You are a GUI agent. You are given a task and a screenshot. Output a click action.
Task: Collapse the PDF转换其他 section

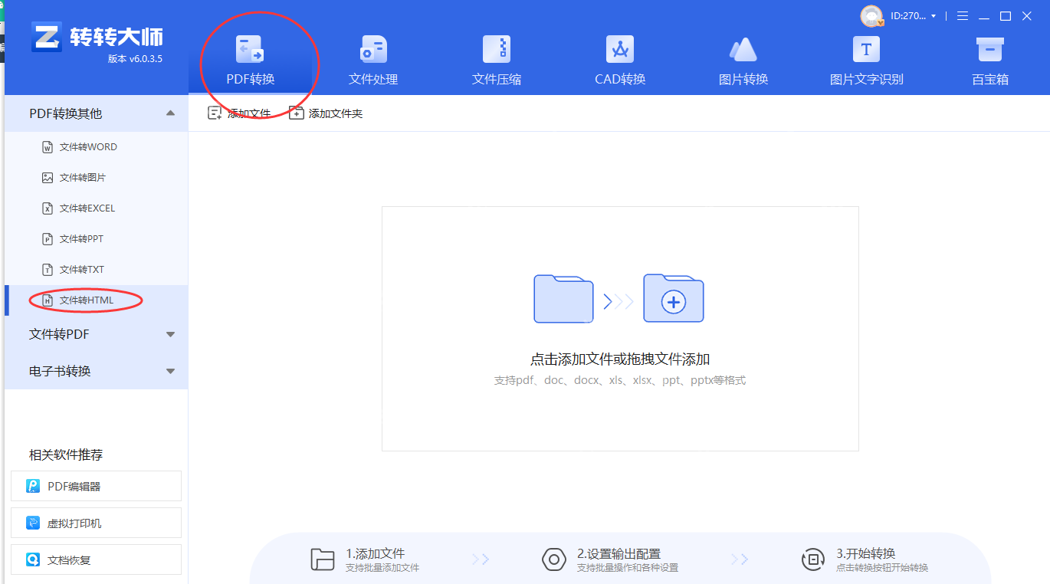coord(96,113)
